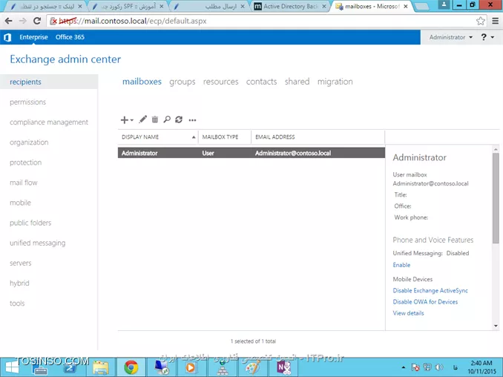Image resolution: width=503 pixels, height=377 pixels.
Task: Select recipients in left navigation
Action: 49,82
